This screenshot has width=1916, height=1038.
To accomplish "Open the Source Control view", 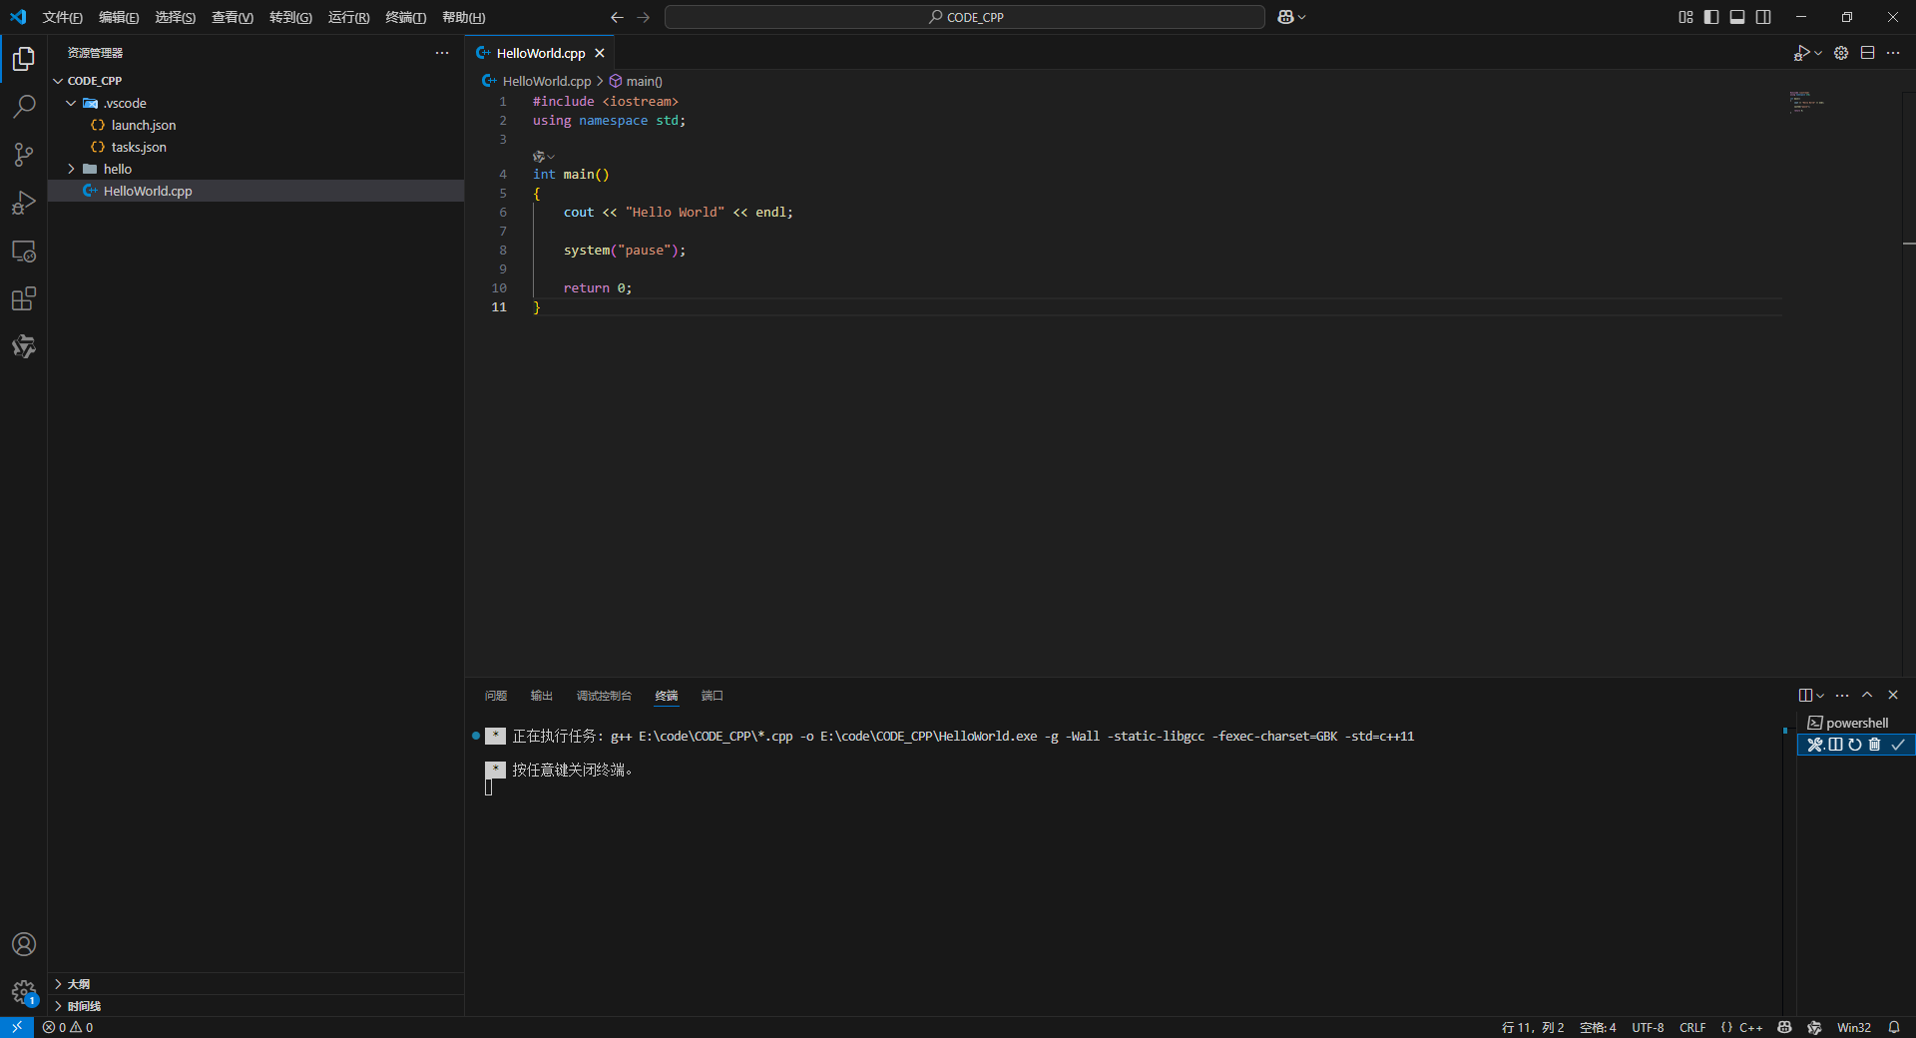I will pos(24,155).
